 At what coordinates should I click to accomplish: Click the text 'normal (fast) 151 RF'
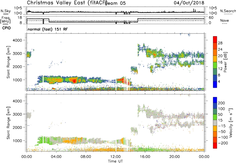[48, 29]
